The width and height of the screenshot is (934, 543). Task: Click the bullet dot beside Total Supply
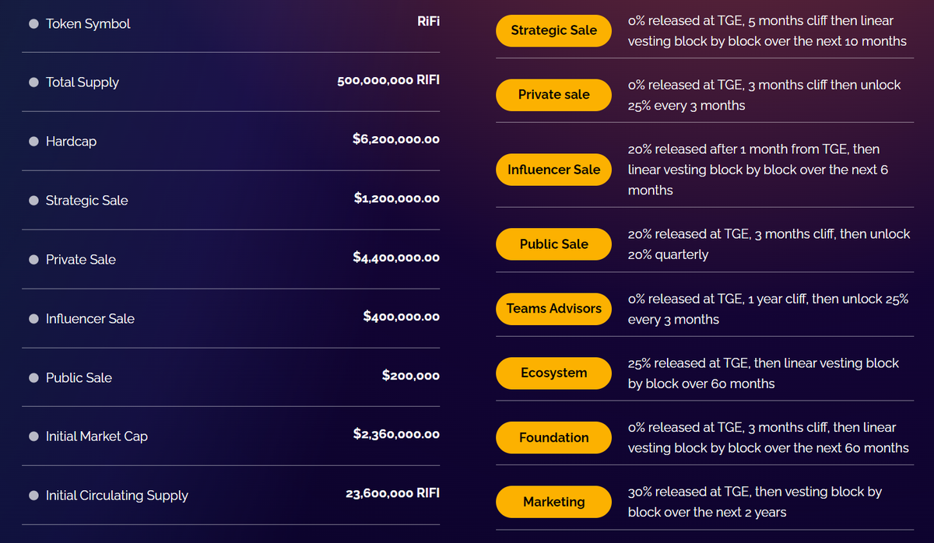[x=33, y=82]
